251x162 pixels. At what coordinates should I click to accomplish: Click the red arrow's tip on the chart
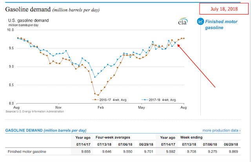point(178,45)
